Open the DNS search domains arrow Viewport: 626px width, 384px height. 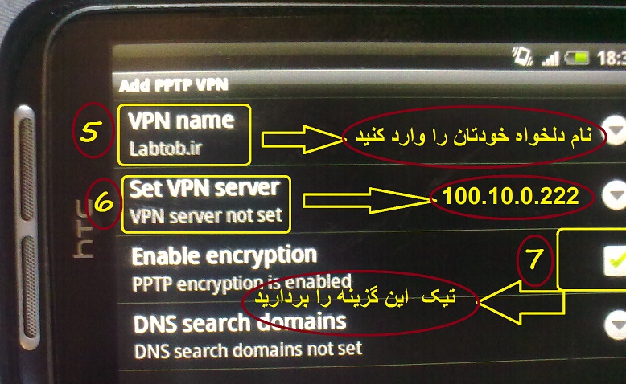click(x=616, y=325)
